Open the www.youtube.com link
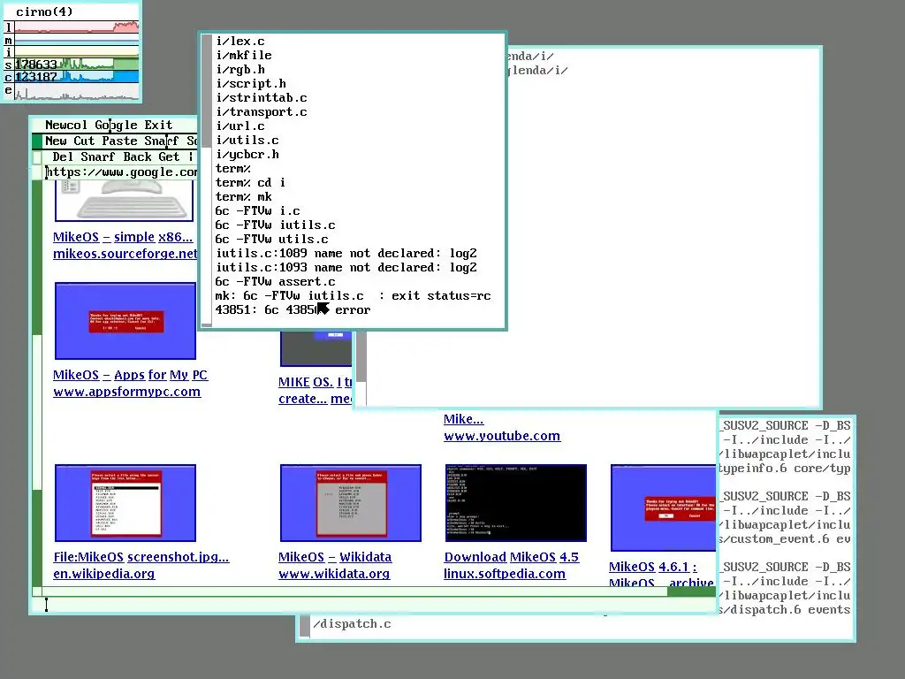This screenshot has height=679, width=905. click(502, 436)
